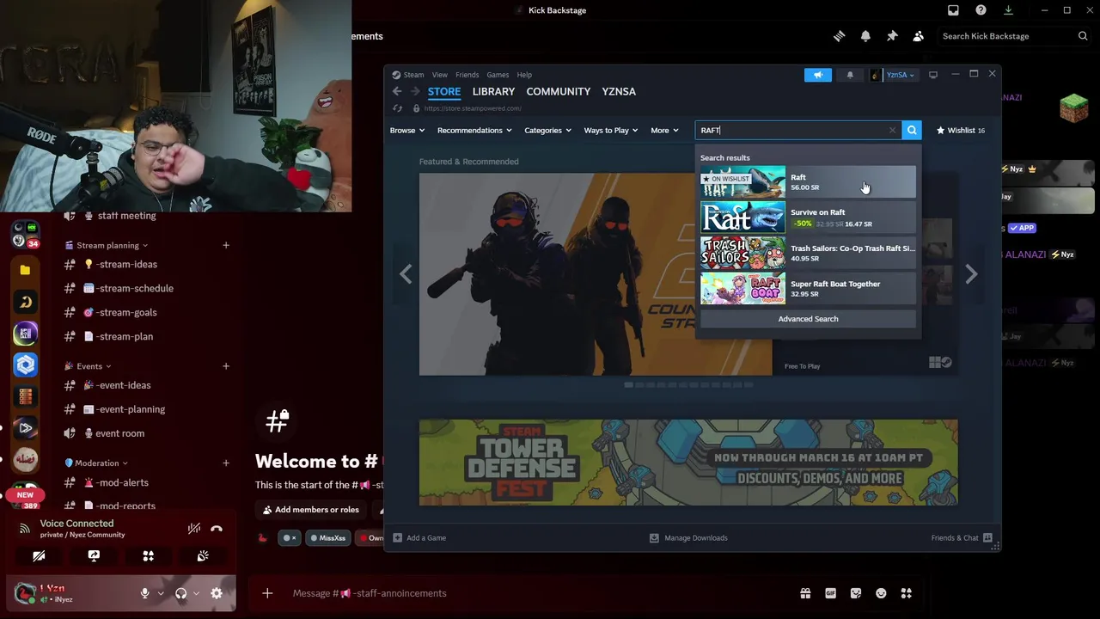
Task: Open Steam Categories dropdown
Action: click(x=548, y=130)
